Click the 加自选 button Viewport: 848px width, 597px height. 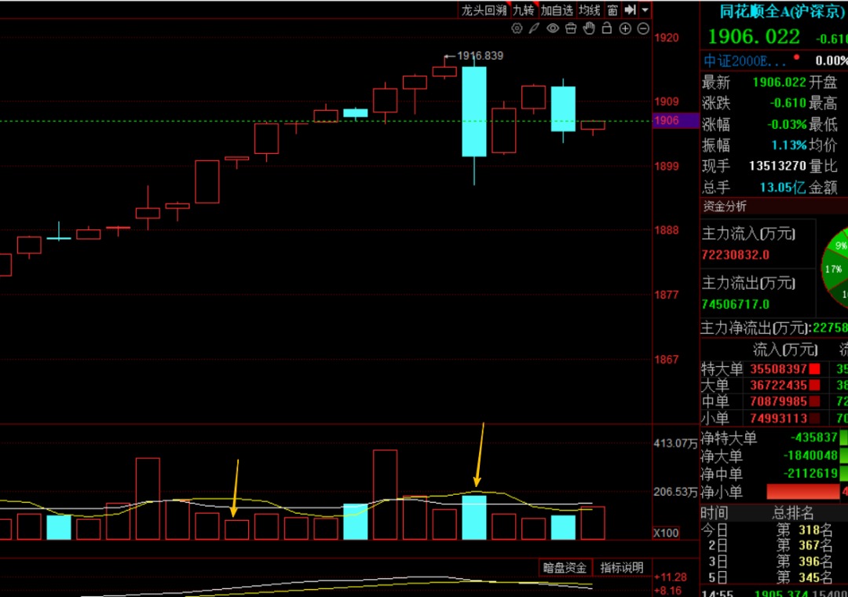click(557, 10)
